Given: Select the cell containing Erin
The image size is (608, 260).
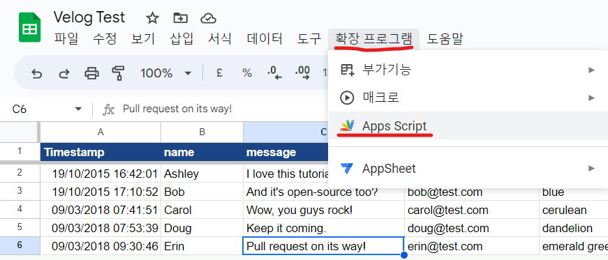Looking at the screenshot, I should coord(202,246).
